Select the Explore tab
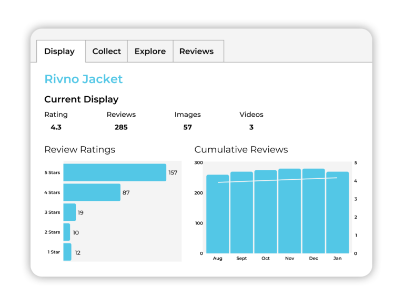The width and height of the screenshot is (404, 308). pyautogui.click(x=150, y=52)
